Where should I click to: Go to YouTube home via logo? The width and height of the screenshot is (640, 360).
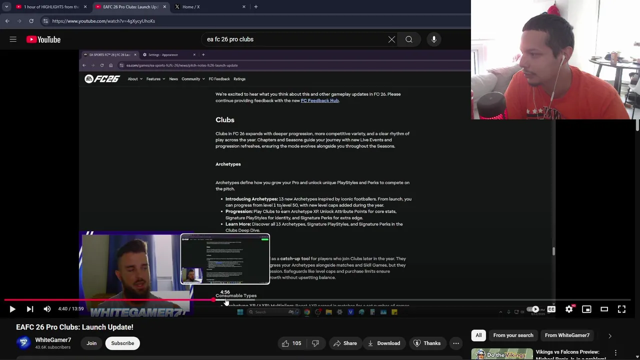point(43,39)
